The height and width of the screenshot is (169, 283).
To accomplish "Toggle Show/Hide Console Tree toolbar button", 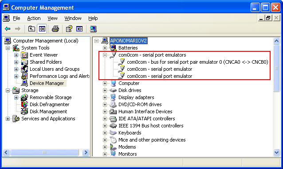I will 42,29.
